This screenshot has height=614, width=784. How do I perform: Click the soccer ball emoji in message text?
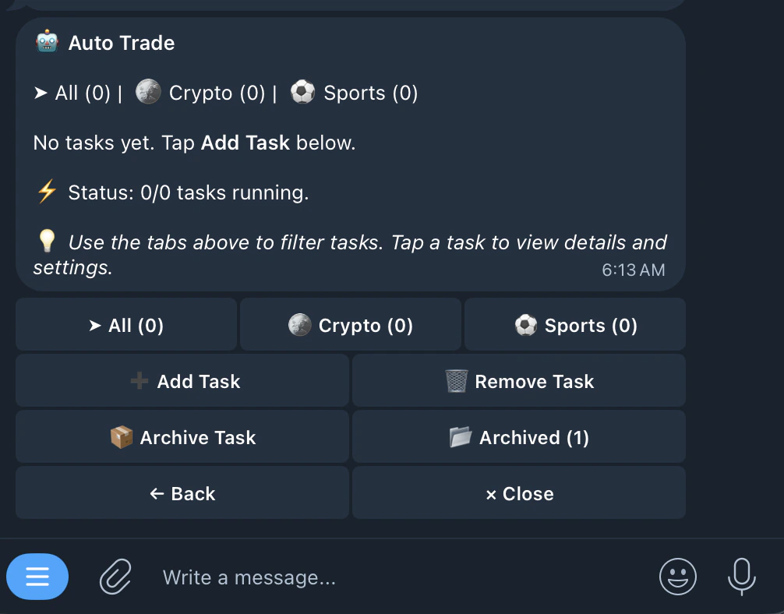(x=302, y=93)
